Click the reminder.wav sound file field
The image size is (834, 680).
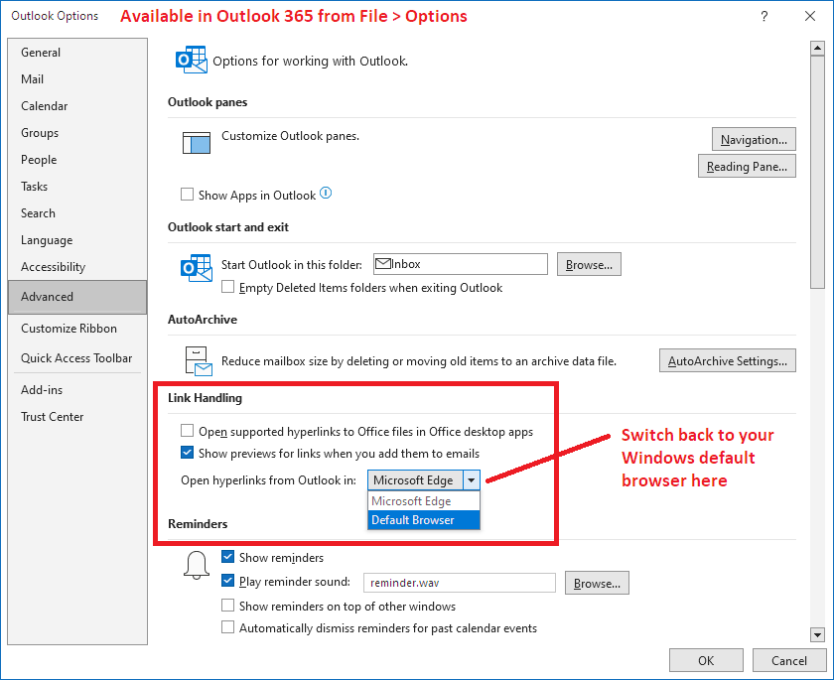459,584
